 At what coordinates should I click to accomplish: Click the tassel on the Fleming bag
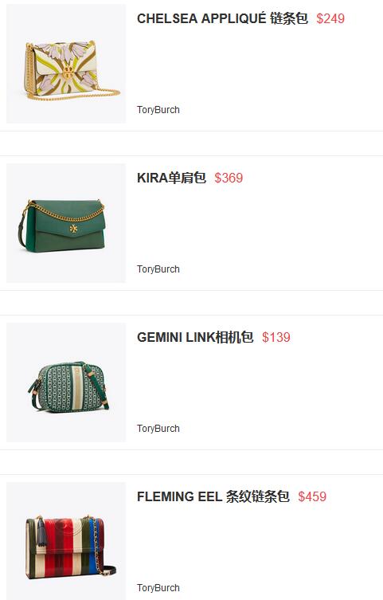41,532
